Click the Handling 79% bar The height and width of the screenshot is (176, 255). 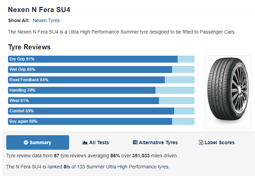pos(101,90)
